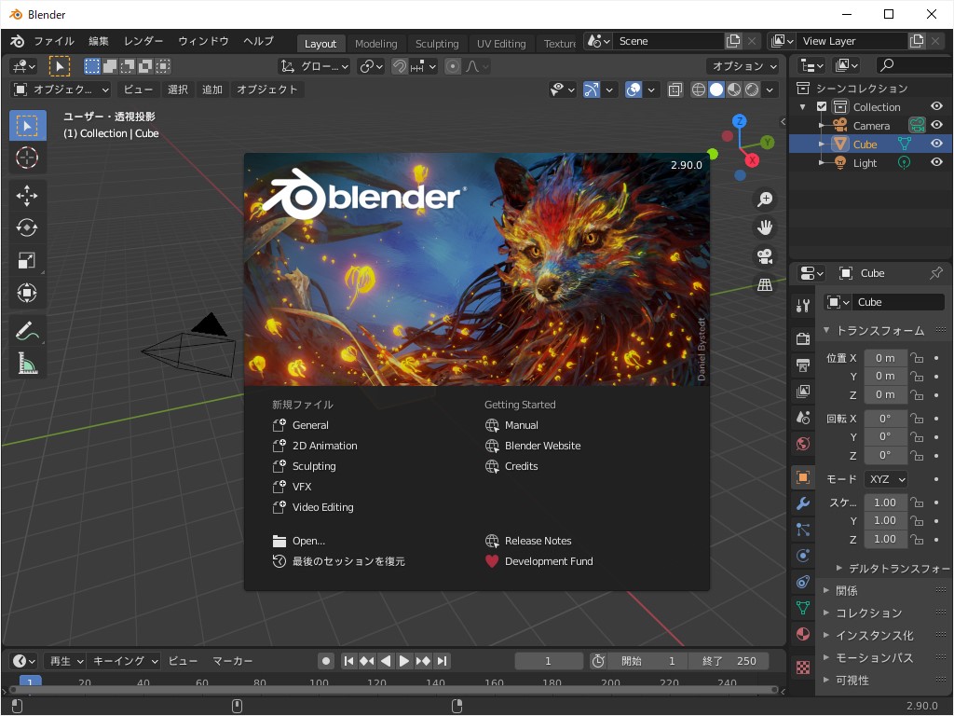Switch to the Sculpting workspace tab
This screenshot has height=716, width=954.
click(x=437, y=43)
